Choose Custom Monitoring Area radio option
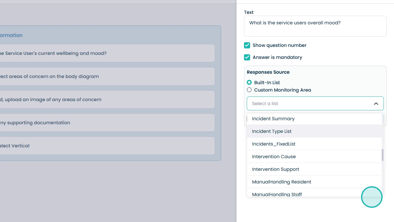The width and height of the screenshot is (394, 222). coord(249,90)
